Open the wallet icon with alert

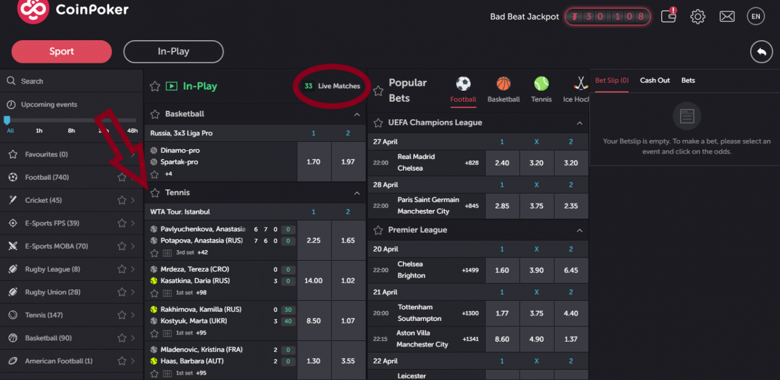[668, 16]
